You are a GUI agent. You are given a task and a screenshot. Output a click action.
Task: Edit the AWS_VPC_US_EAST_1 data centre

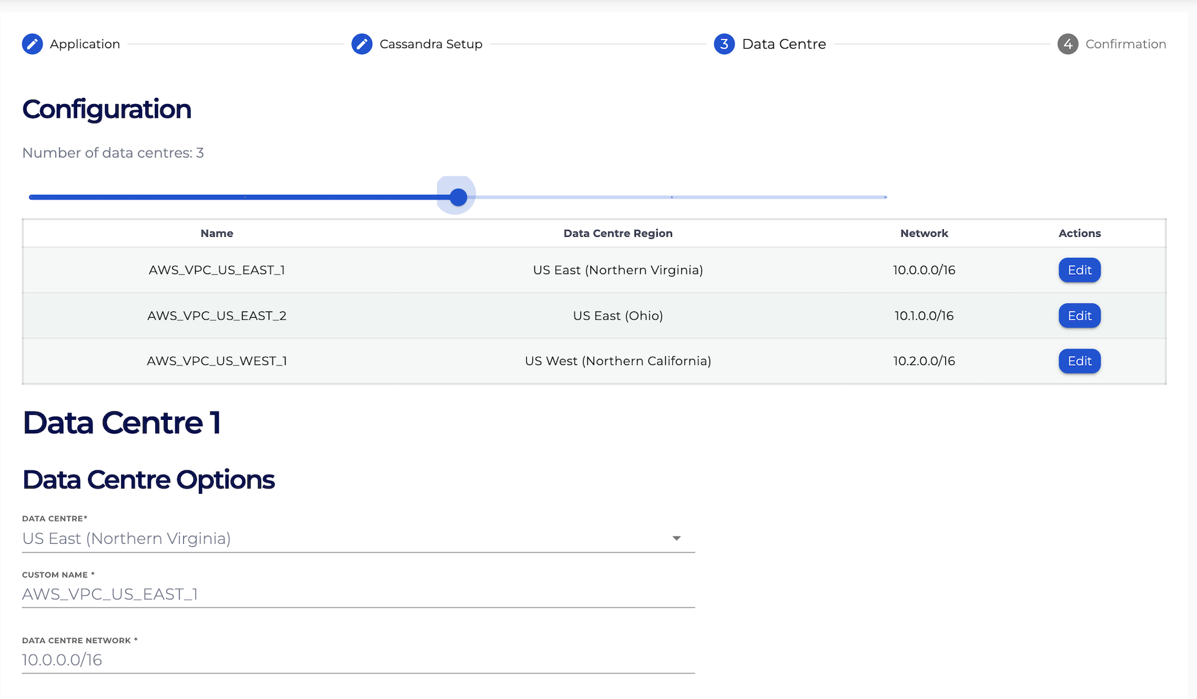tap(1079, 270)
